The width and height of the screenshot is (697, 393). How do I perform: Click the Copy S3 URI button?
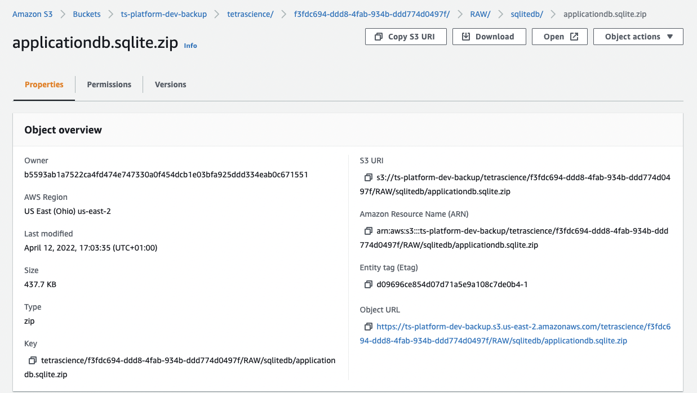[406, 37]
